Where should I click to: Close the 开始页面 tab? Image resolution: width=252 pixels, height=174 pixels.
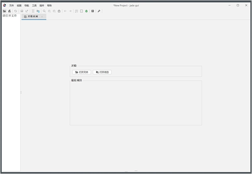click(42, 16)
